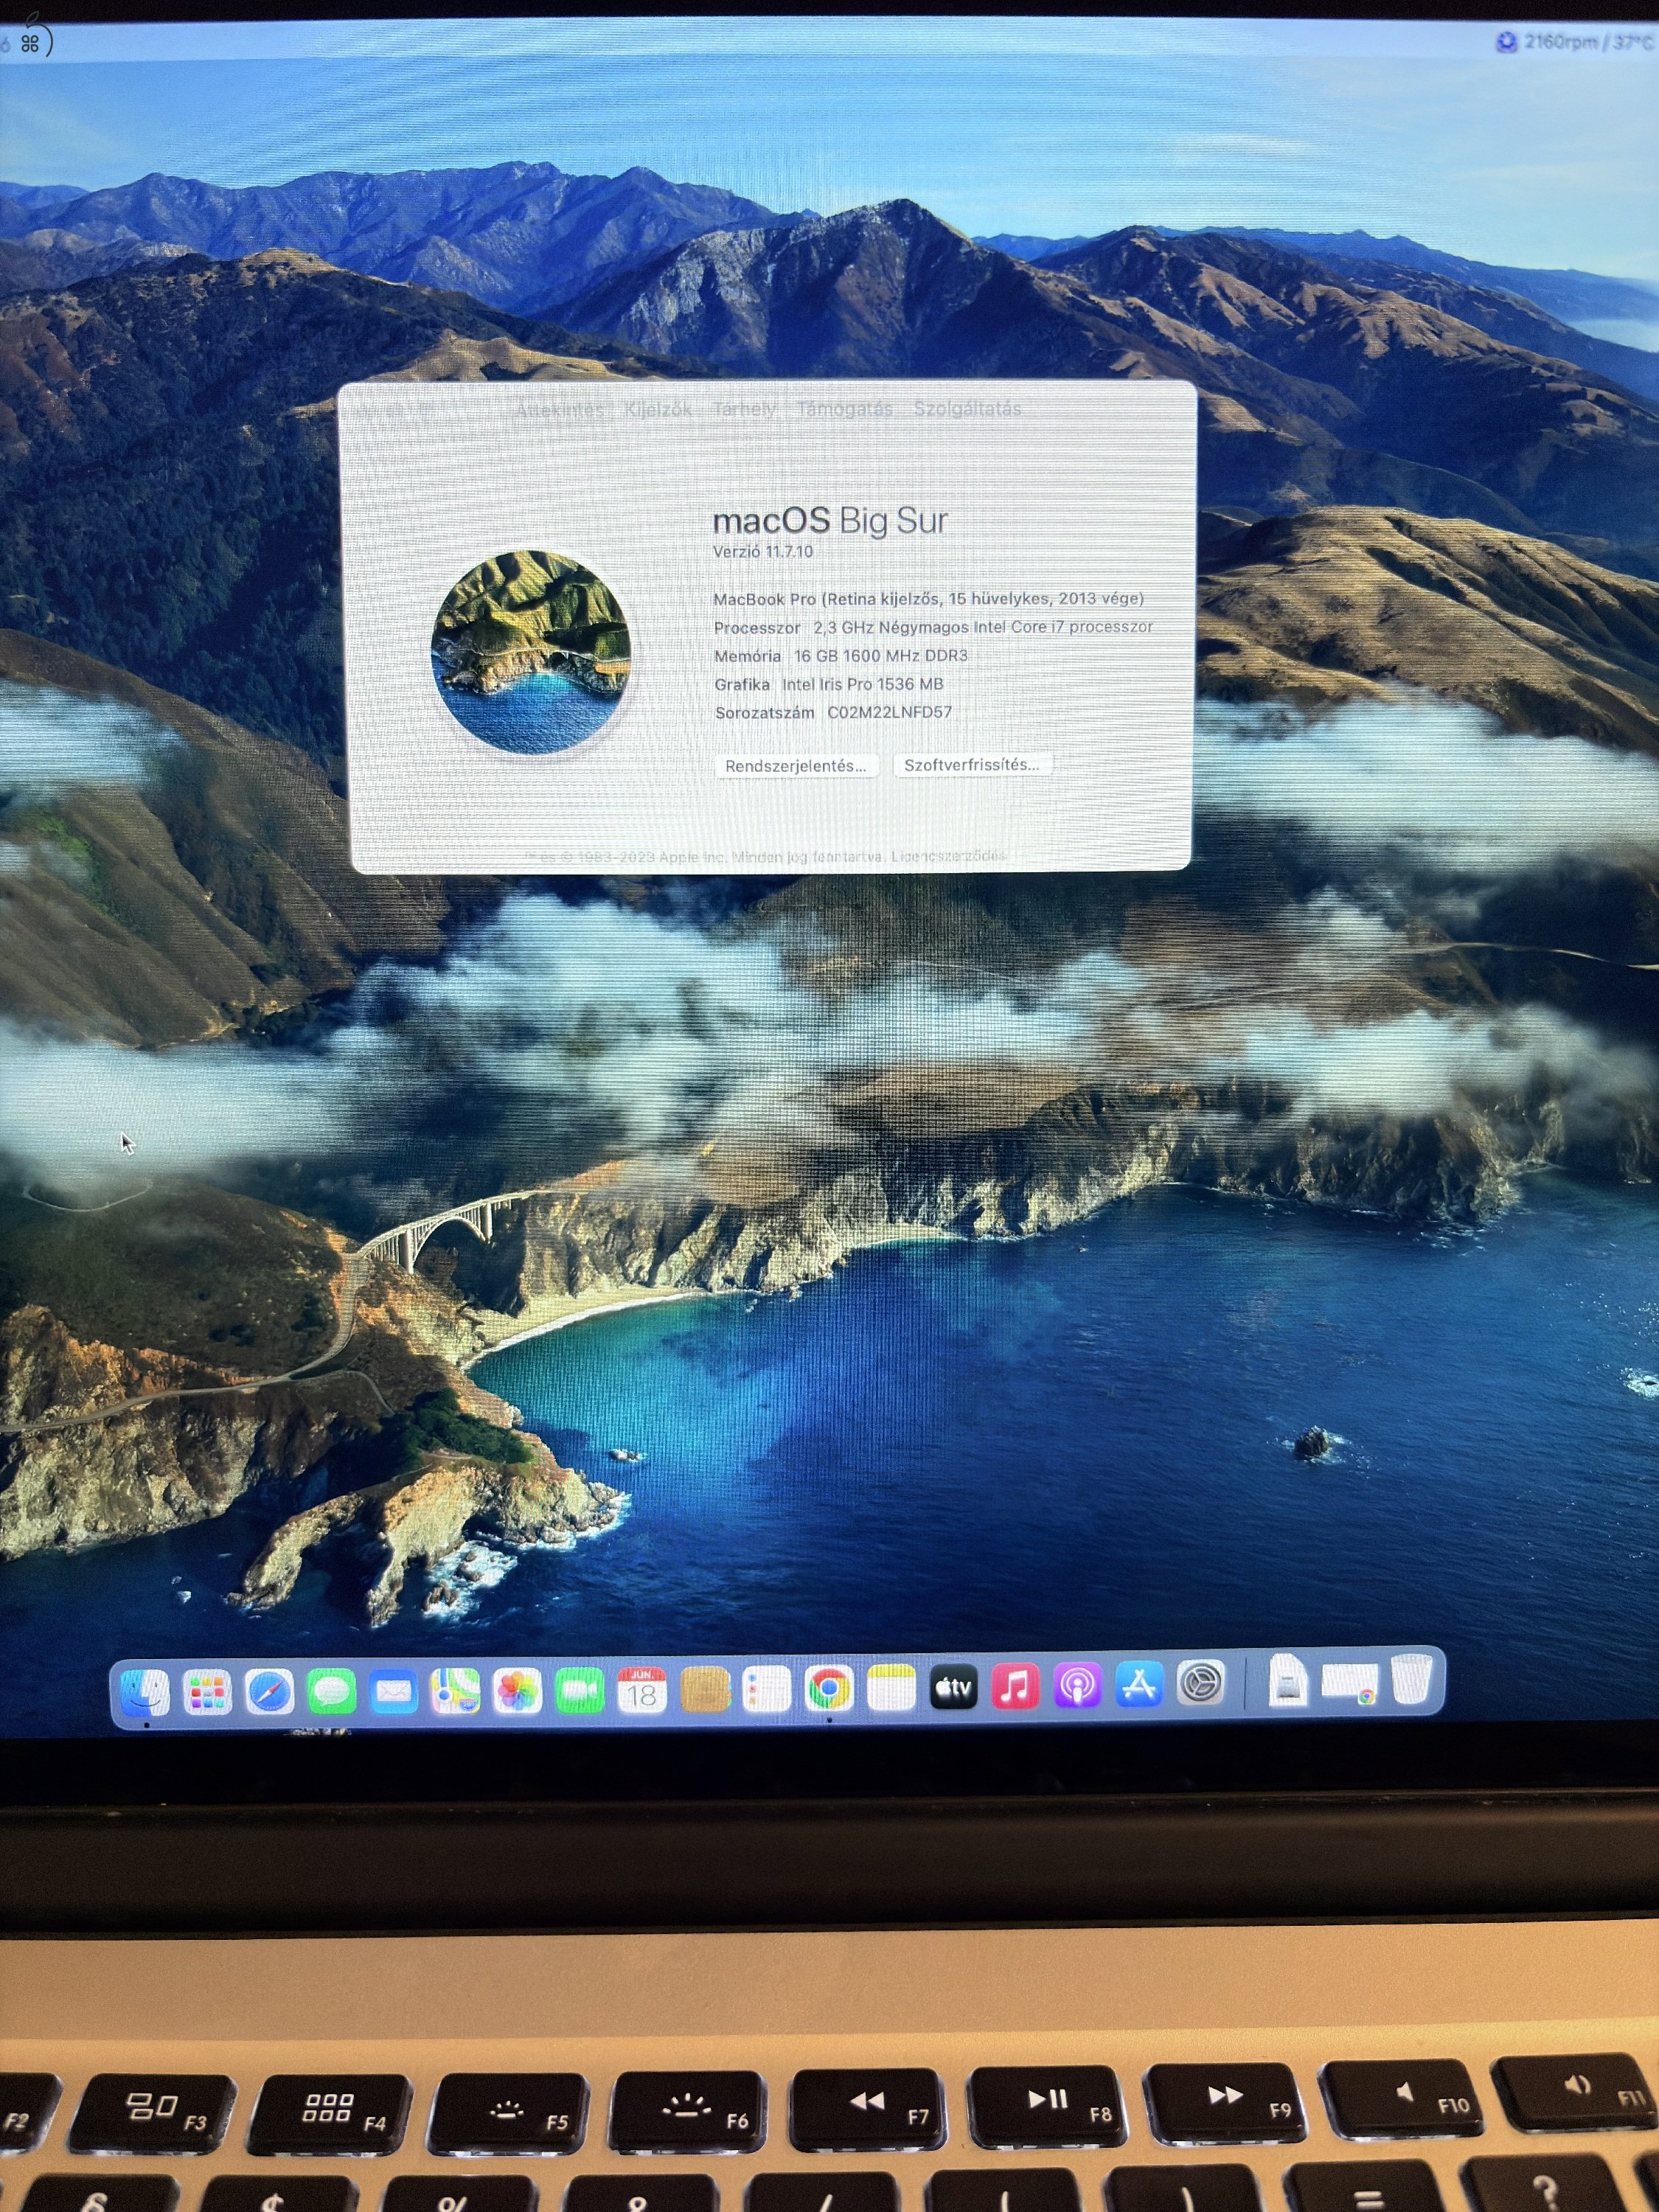Image resolution: width=1659 pixels, height=2212 pixels.
Task: Click the Big Sur circular artwork
Action: pyautogui.click(x=531, y=651)
